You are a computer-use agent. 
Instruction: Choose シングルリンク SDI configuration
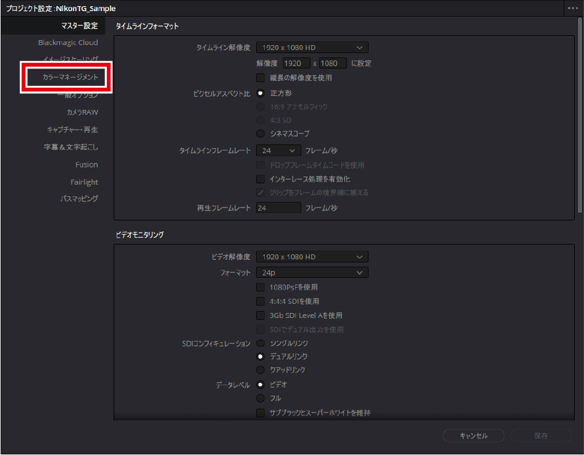(x=261, y=343)
